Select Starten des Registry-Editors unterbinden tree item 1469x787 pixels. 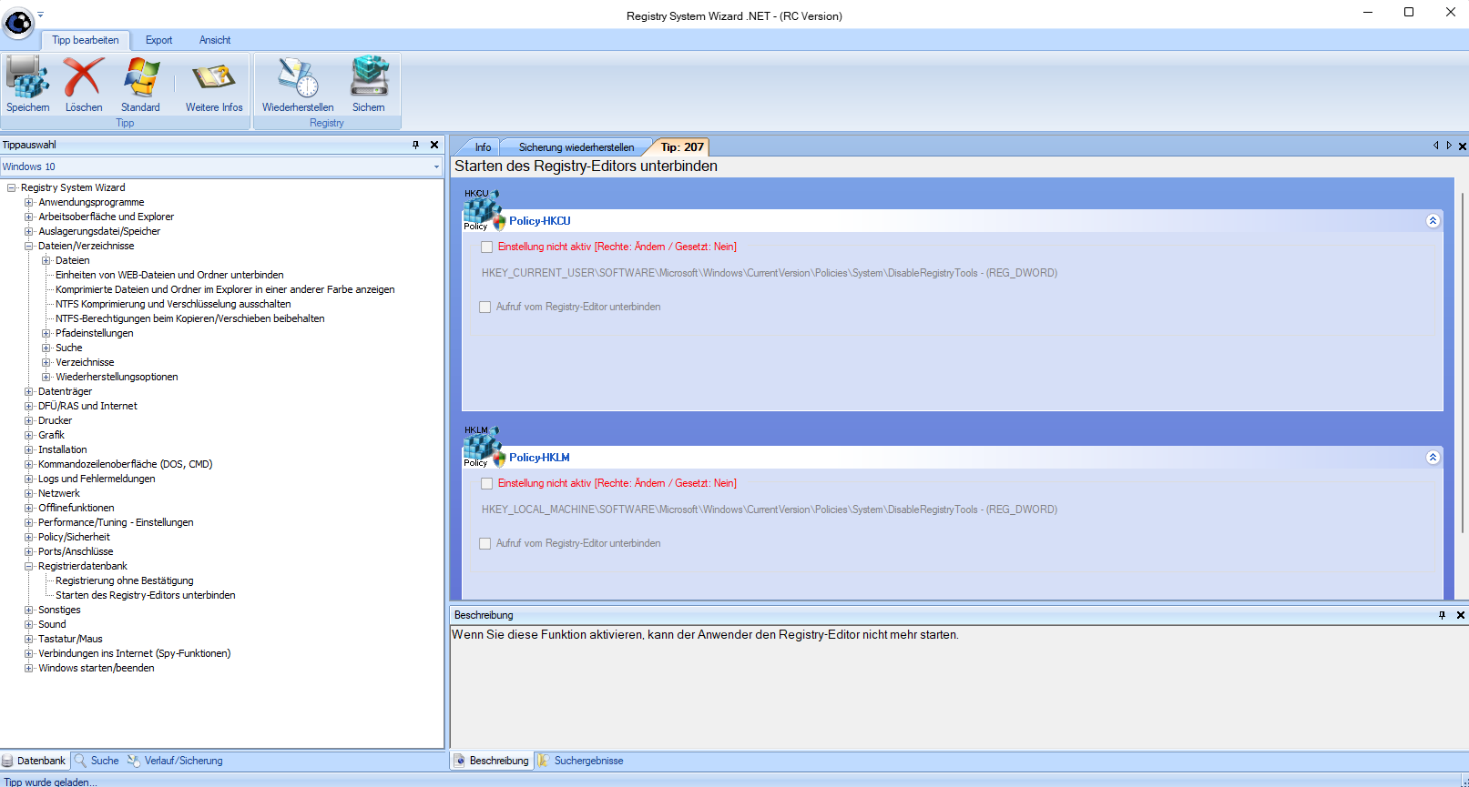tap(146, 595)
